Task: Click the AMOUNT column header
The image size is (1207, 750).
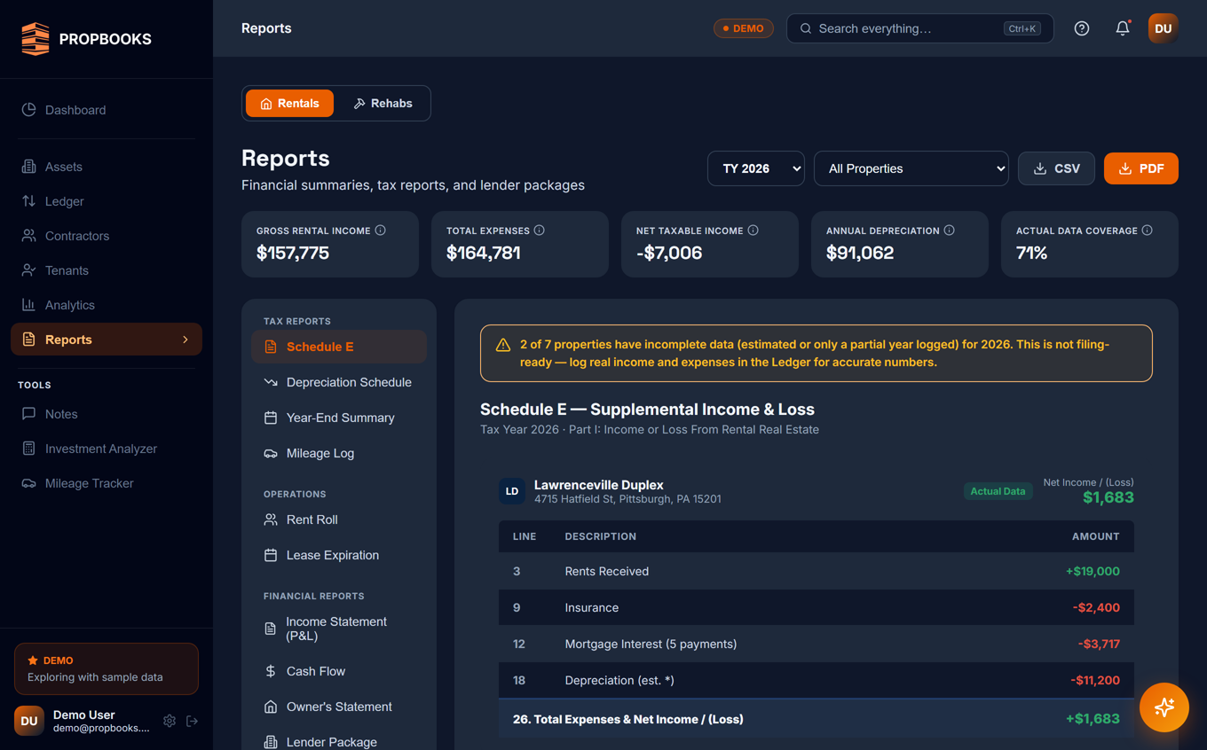Action: tap(1096, 536)
